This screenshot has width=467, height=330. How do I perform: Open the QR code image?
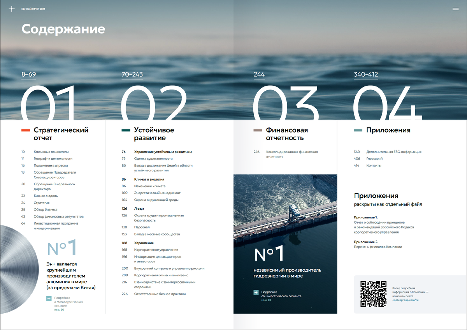coord(373,294)
